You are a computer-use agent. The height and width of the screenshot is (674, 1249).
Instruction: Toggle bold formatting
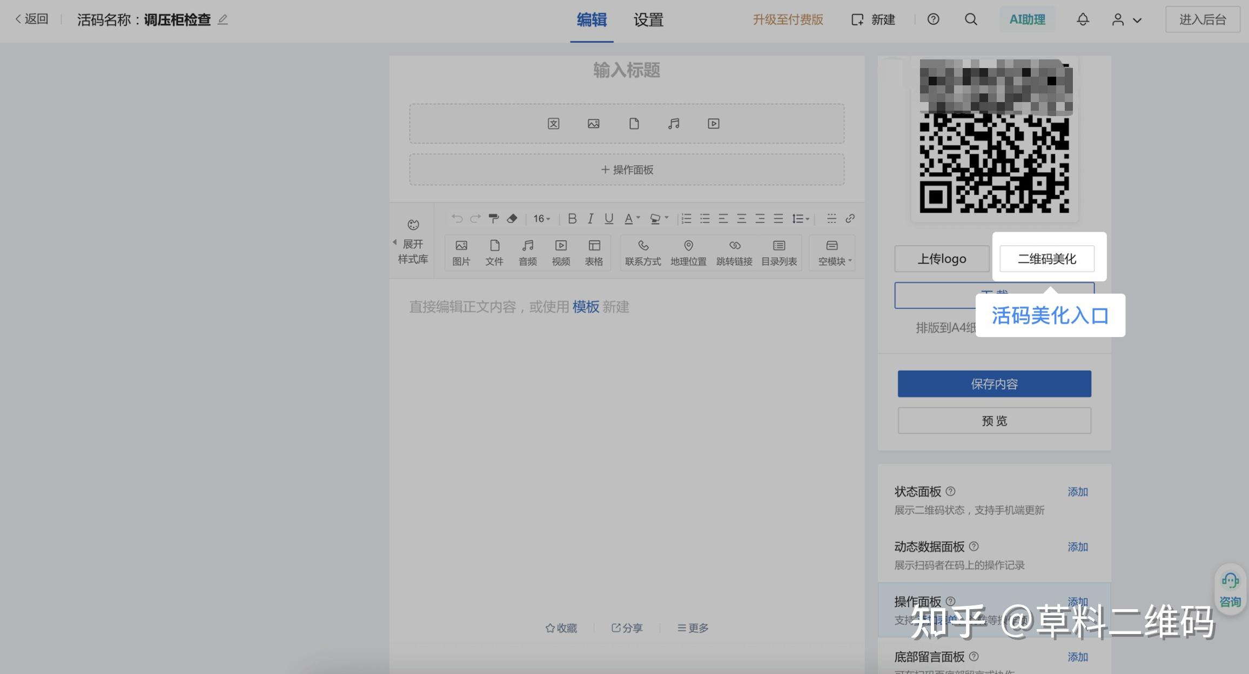click(572, 218)
